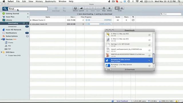The height and width of the screenshot is (103, 183).
Task: Click reveal icon for Upwell_wallpaperpack zip
Action: pos(149,50)
